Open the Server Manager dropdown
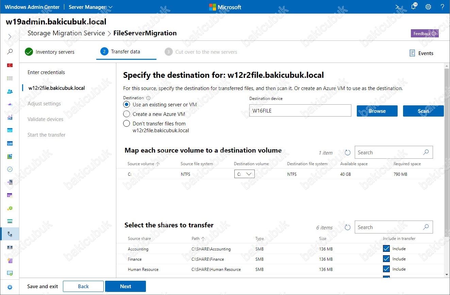The height and width of the screenshot is (295, 450). 90,7
